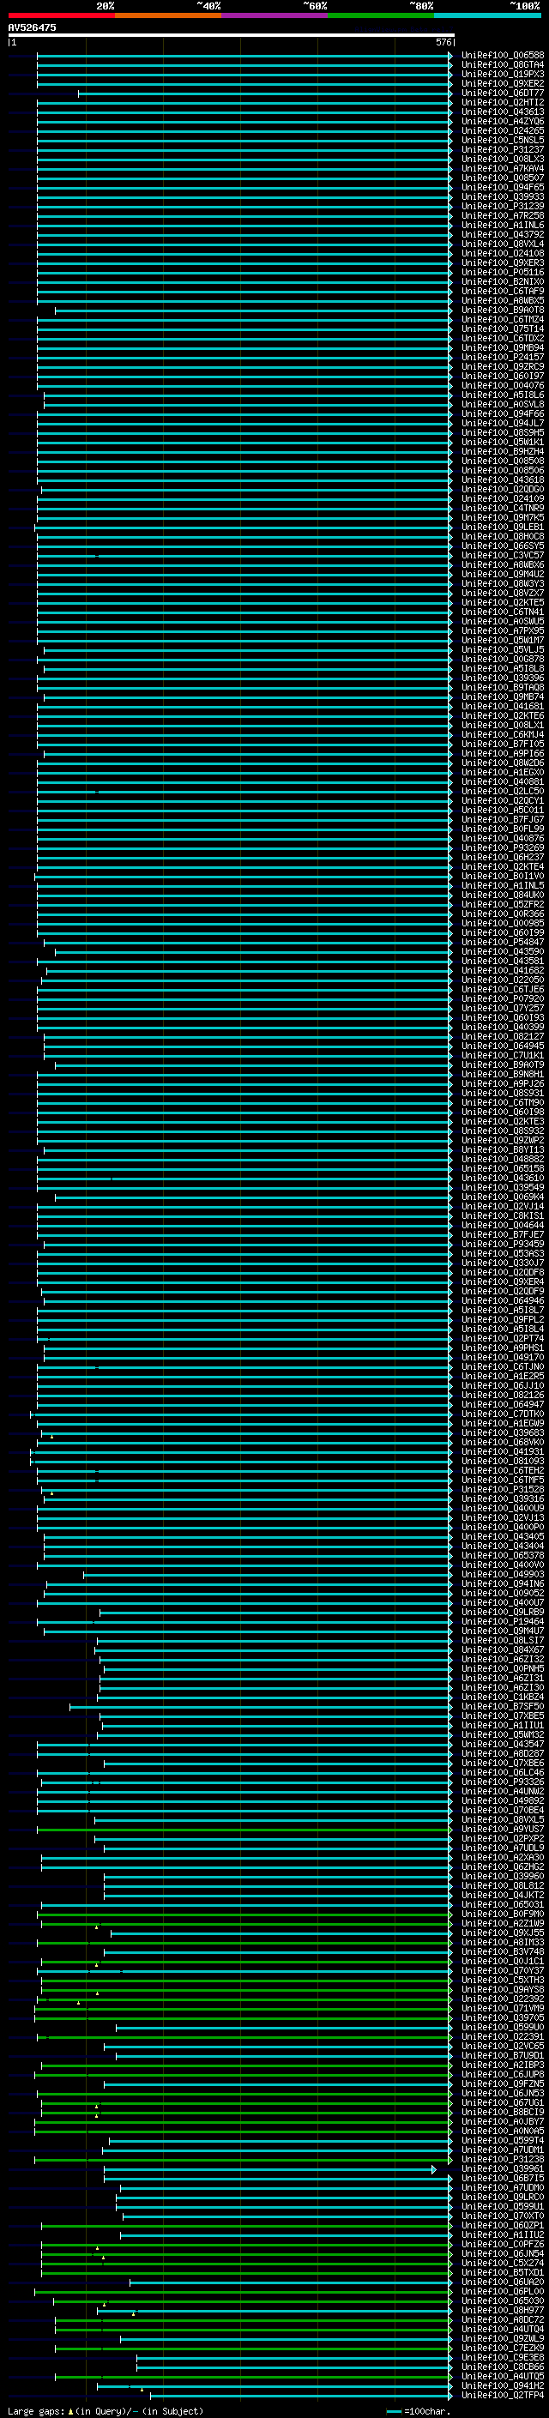Open hit UniRef100_Q19PX3
Viewport: 549px width, 2418px height.
pyautogui.click(x=503, y=74)
